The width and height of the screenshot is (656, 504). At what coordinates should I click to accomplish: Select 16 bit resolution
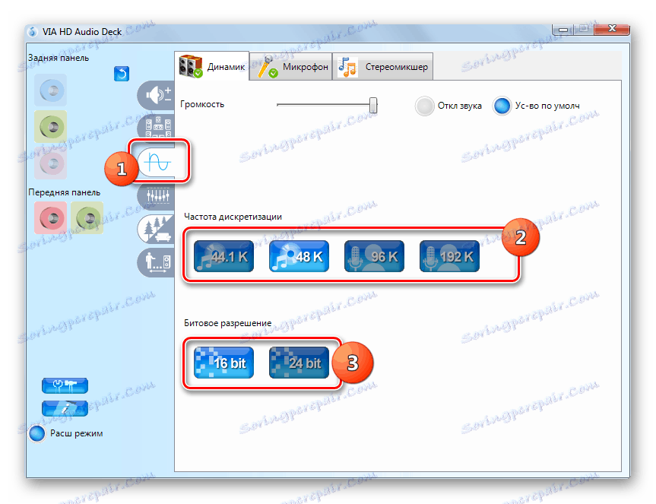223,363
